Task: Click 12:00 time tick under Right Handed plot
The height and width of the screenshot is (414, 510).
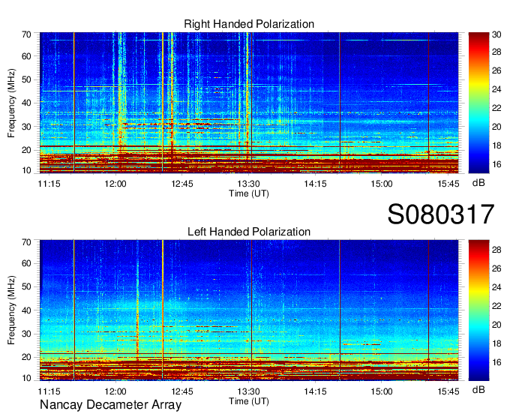Action: [115, 184]
